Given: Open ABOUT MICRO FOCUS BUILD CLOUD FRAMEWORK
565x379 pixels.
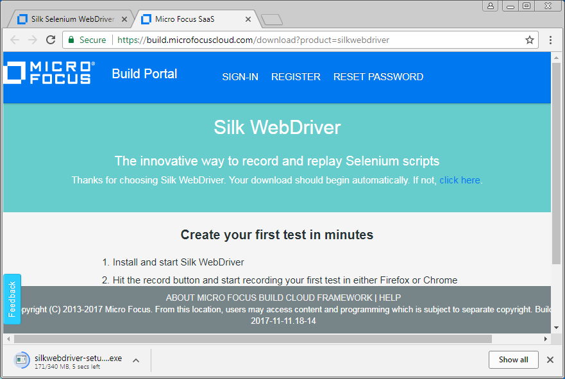Looking at the screenshot, I should pos(269,298).
